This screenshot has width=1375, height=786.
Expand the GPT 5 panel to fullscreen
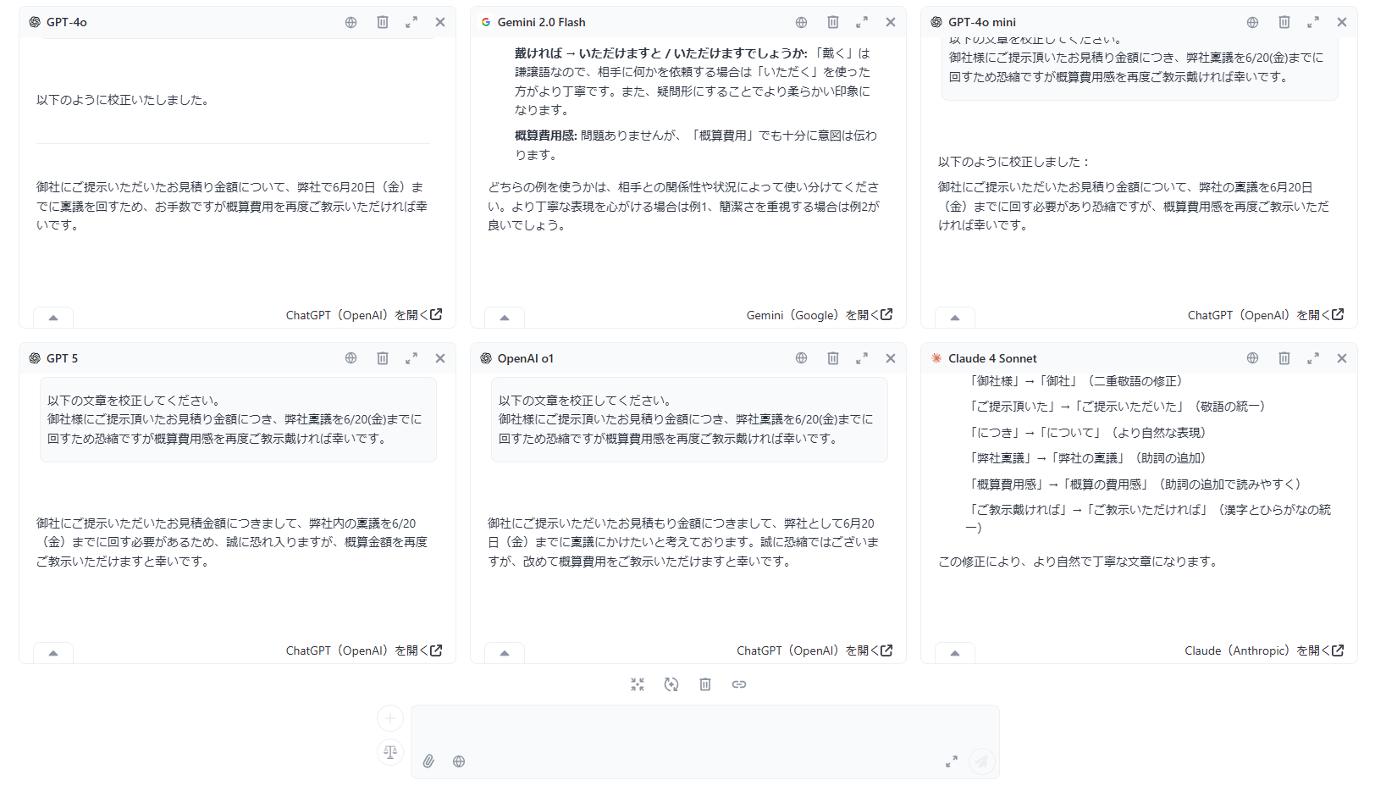coord(411,358)
